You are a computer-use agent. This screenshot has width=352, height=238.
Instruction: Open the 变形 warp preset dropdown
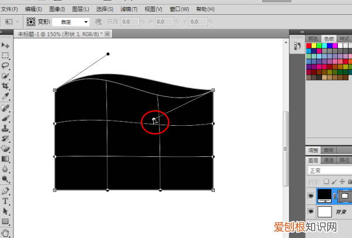(x=70, y=22)
